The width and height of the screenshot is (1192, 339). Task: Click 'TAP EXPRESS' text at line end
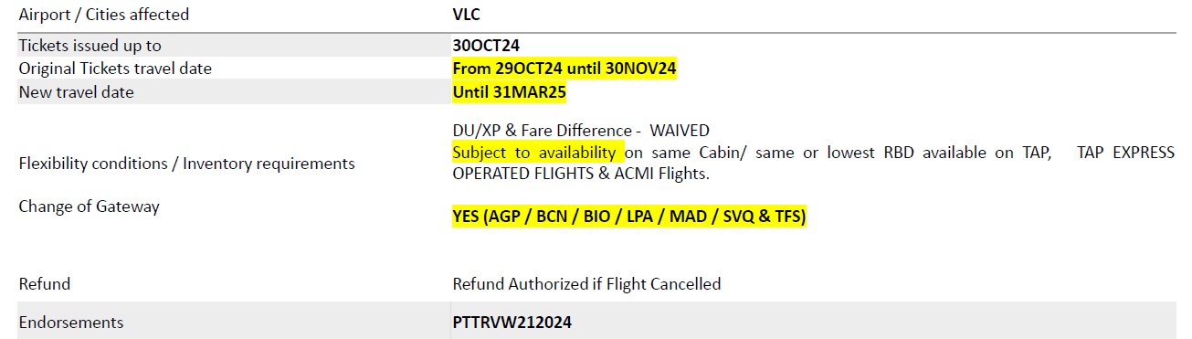[1125, 153]
